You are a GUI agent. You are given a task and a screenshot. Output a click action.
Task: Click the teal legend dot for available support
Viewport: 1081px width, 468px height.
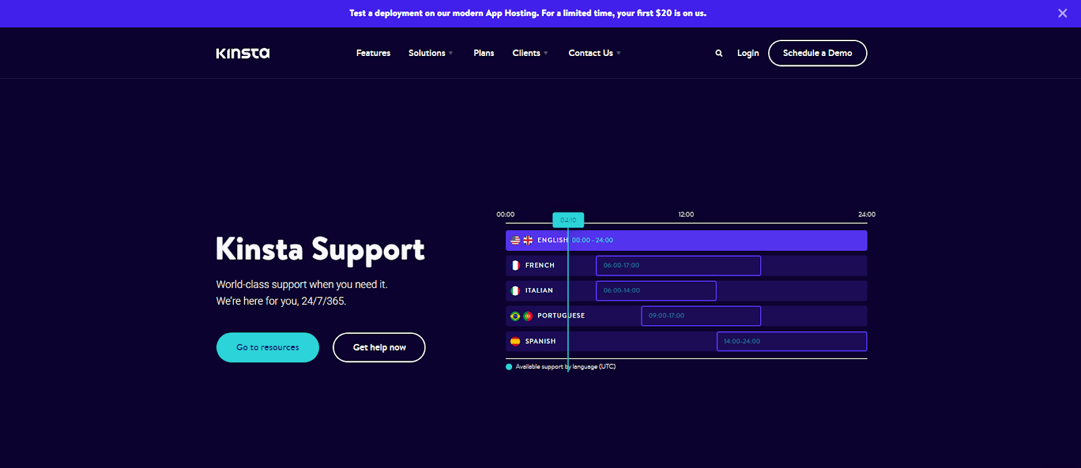coord(509,367)
